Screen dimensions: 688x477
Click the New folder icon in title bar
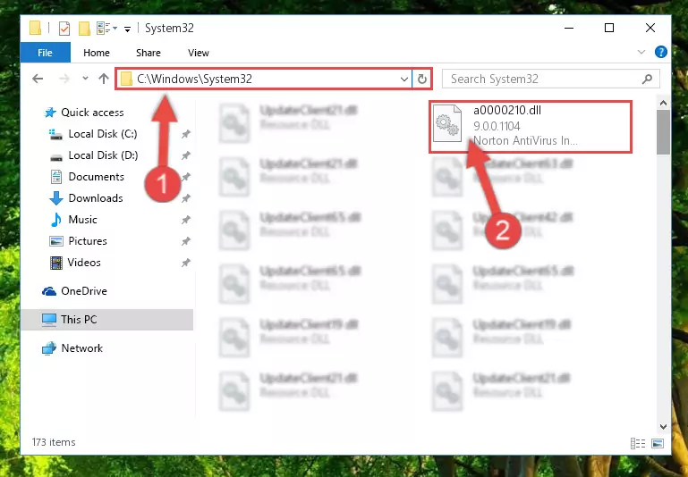tap(84, 29)
